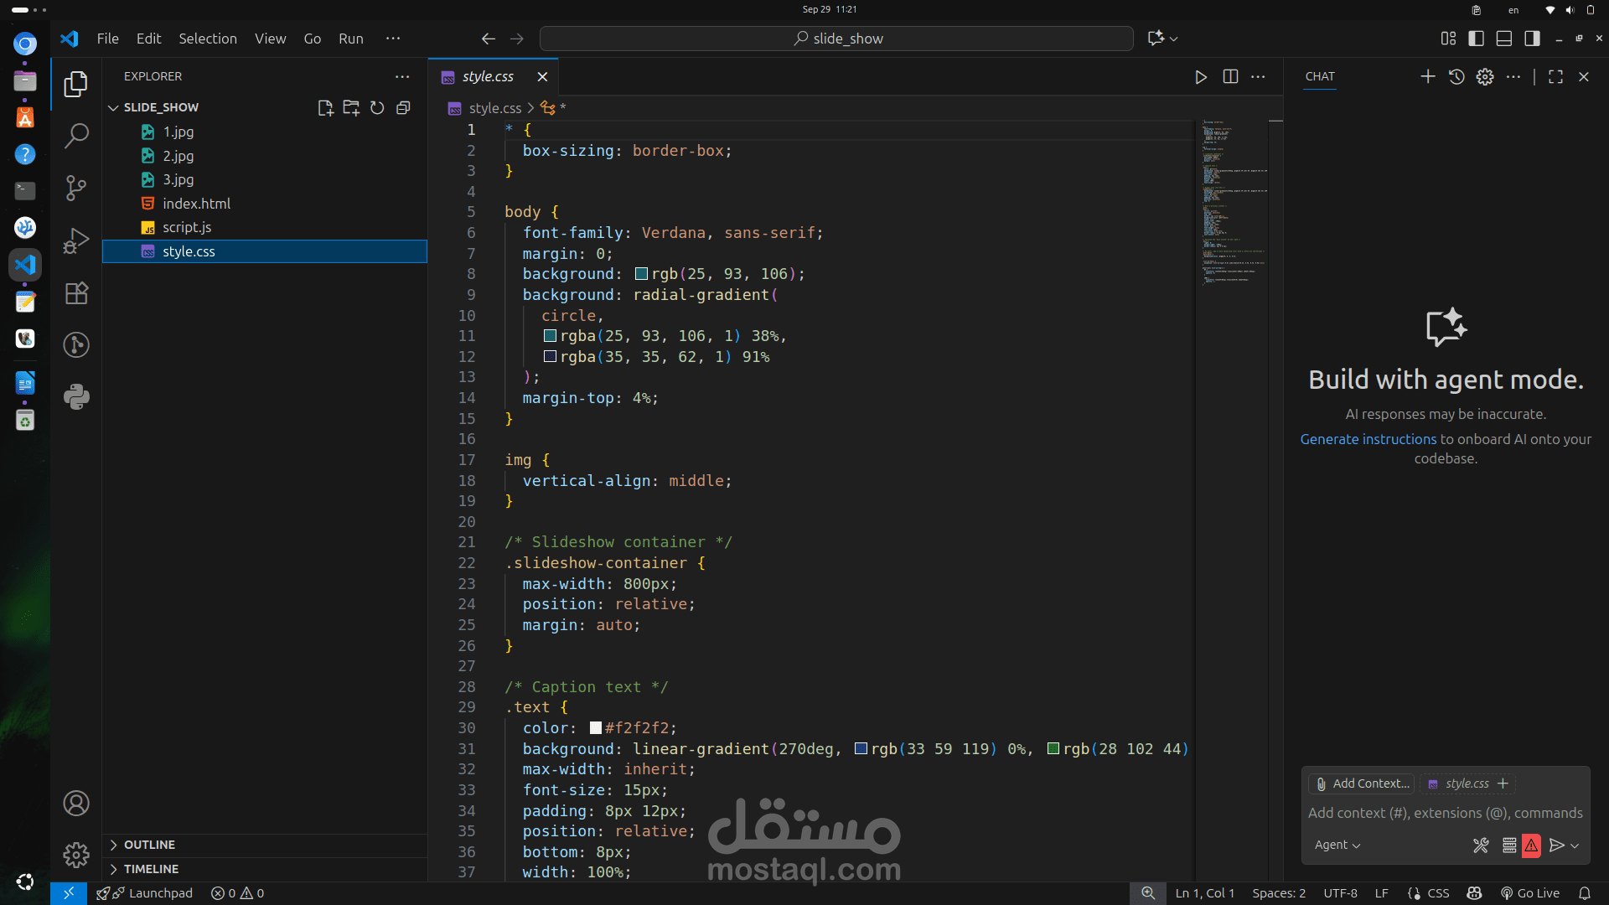Click the New File icon in explorer
This screenshot has height=905, width=1609.
(x=325, y=108)
